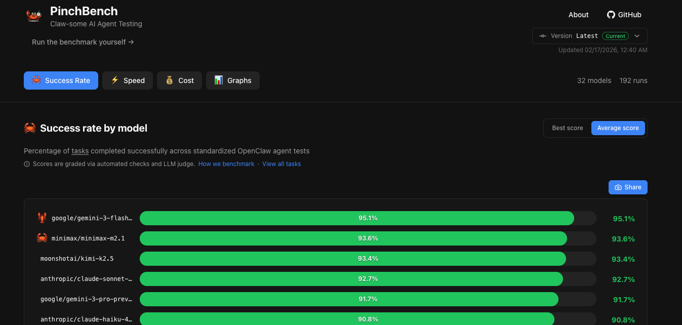
Task: Click the camera icon in Share button
Action: [618, 187]
